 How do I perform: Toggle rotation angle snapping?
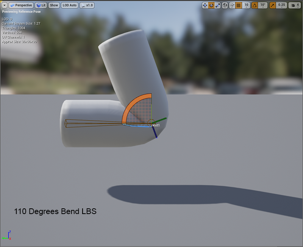tap(255, 5)
